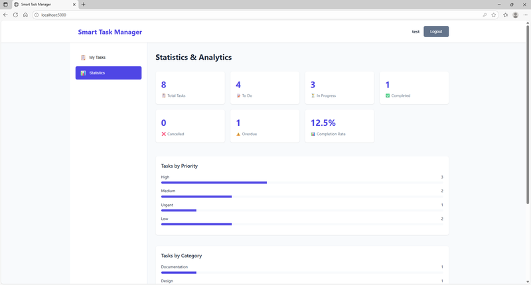Click the chart icon beside Statistics
531x285 pixels.
(x=83, y=73)
